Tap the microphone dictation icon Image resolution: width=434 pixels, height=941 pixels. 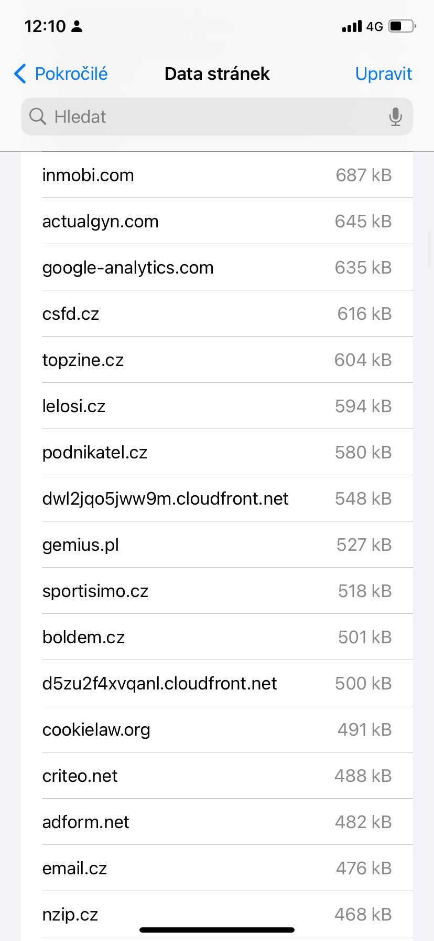tap(396, 117)
